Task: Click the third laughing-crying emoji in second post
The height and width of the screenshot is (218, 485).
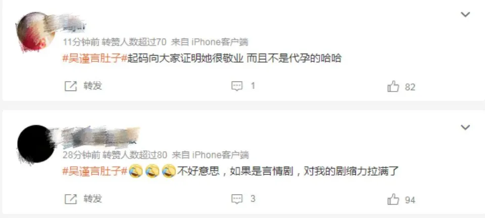Action: pos(169,171)
